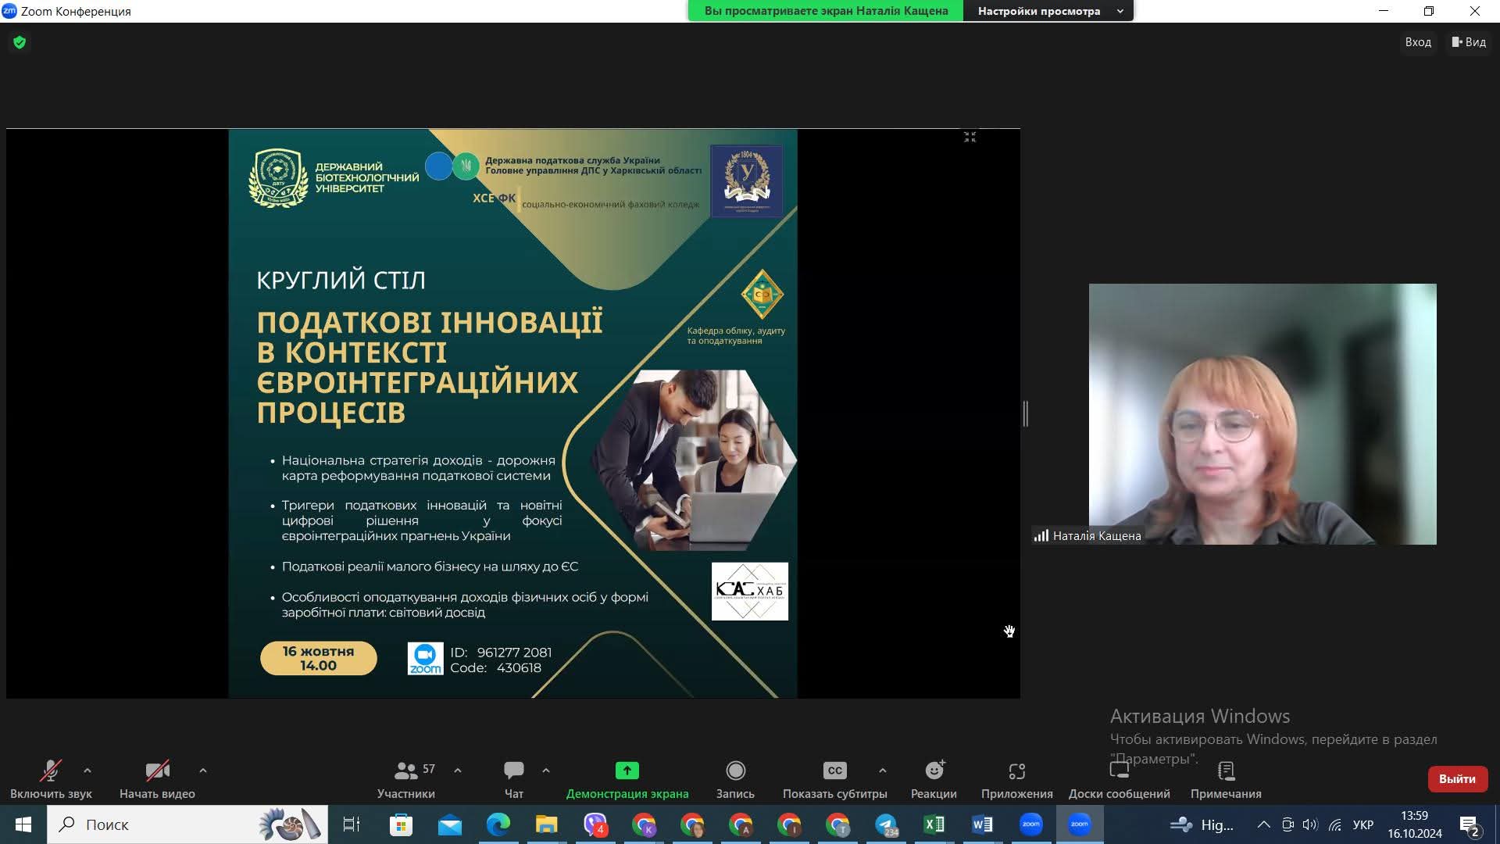This screenshot has width=1500, height=844.
Task: Open the Вид view menu
Action: point(1469,42)
